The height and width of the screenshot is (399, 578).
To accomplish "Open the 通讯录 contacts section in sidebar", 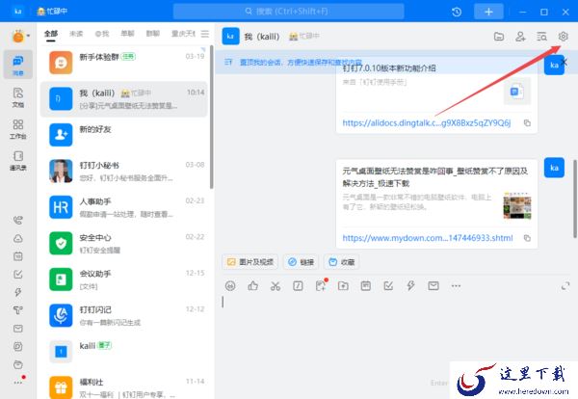I will [17, 160].
